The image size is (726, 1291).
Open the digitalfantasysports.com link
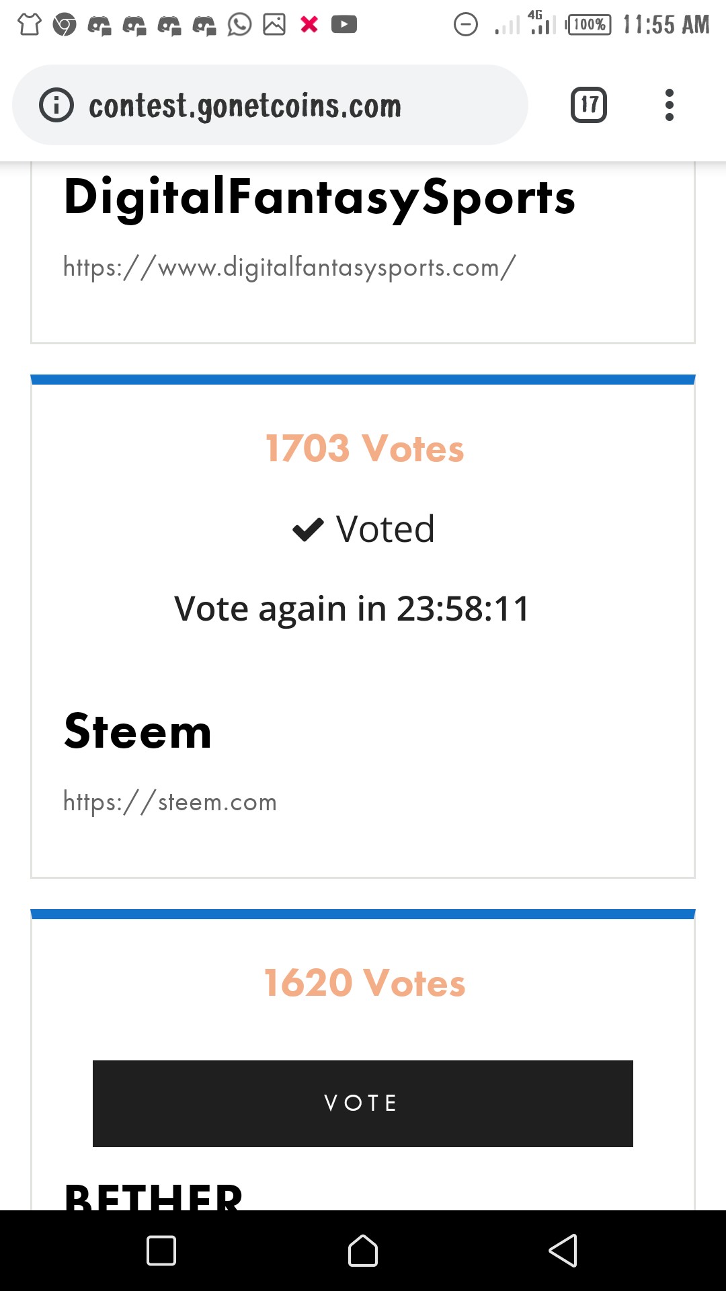289,267
